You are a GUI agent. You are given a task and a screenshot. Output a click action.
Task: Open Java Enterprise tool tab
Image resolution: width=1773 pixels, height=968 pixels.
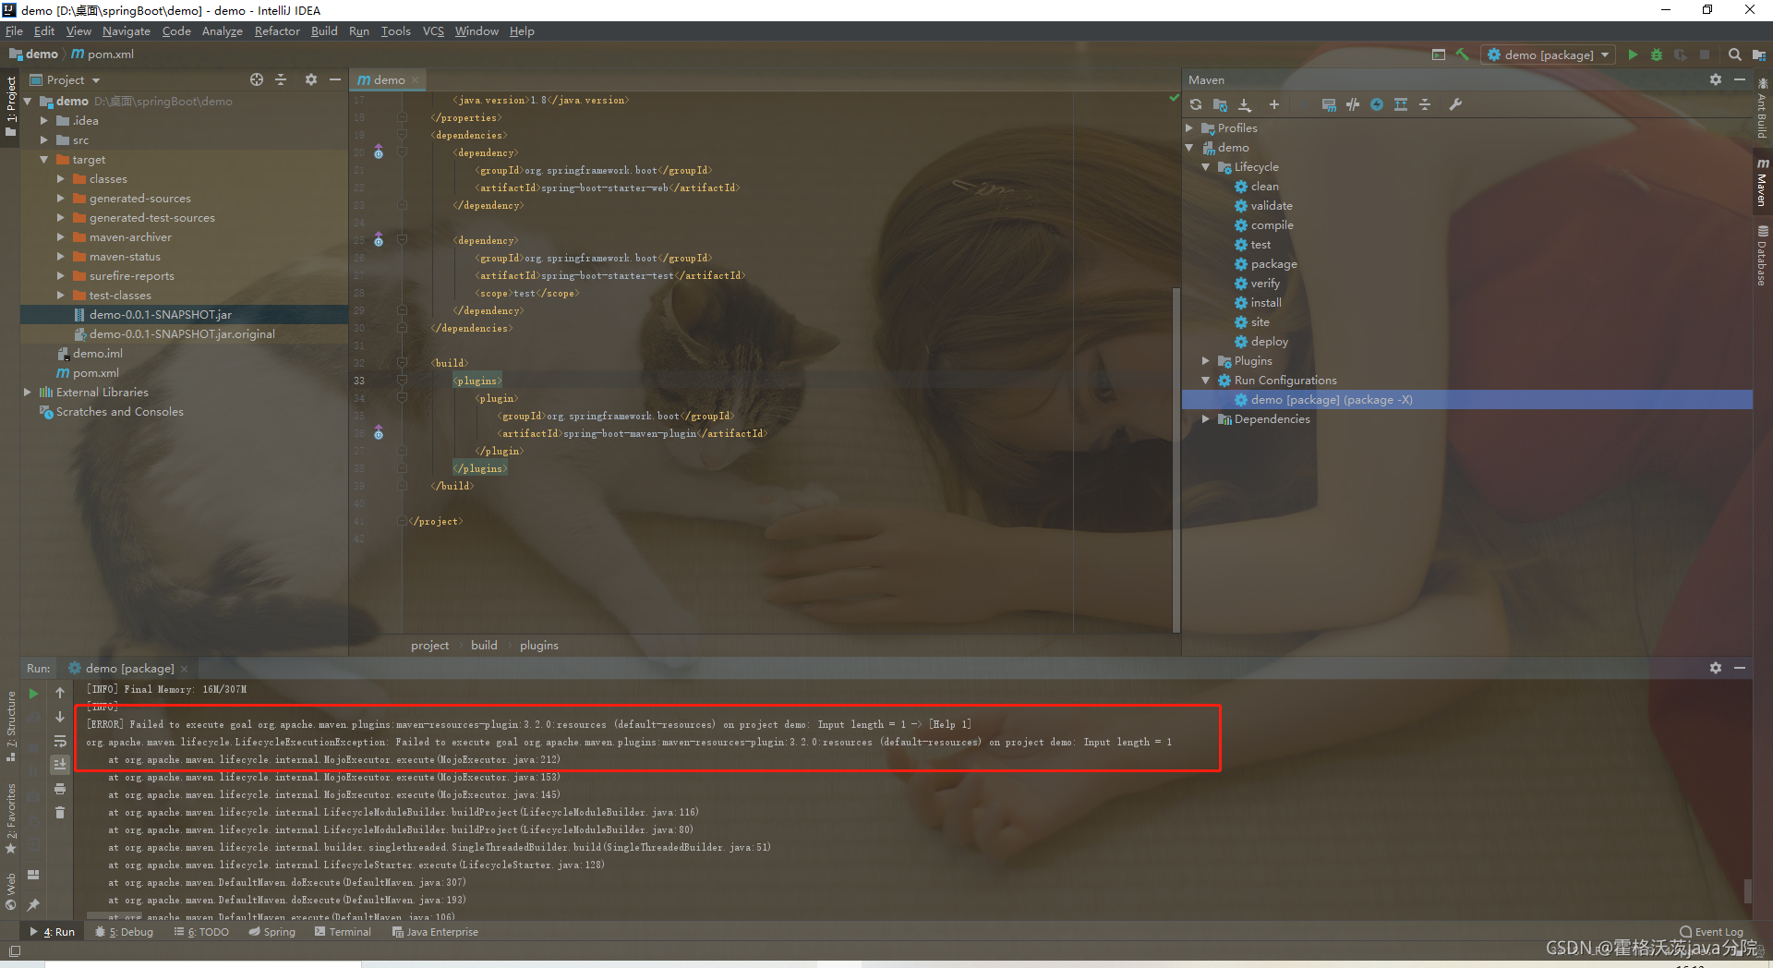point(435,932)
